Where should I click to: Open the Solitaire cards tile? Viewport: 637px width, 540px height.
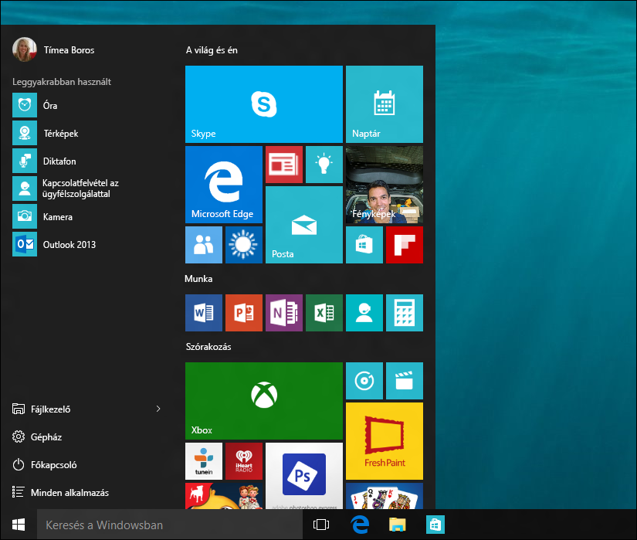385,496
